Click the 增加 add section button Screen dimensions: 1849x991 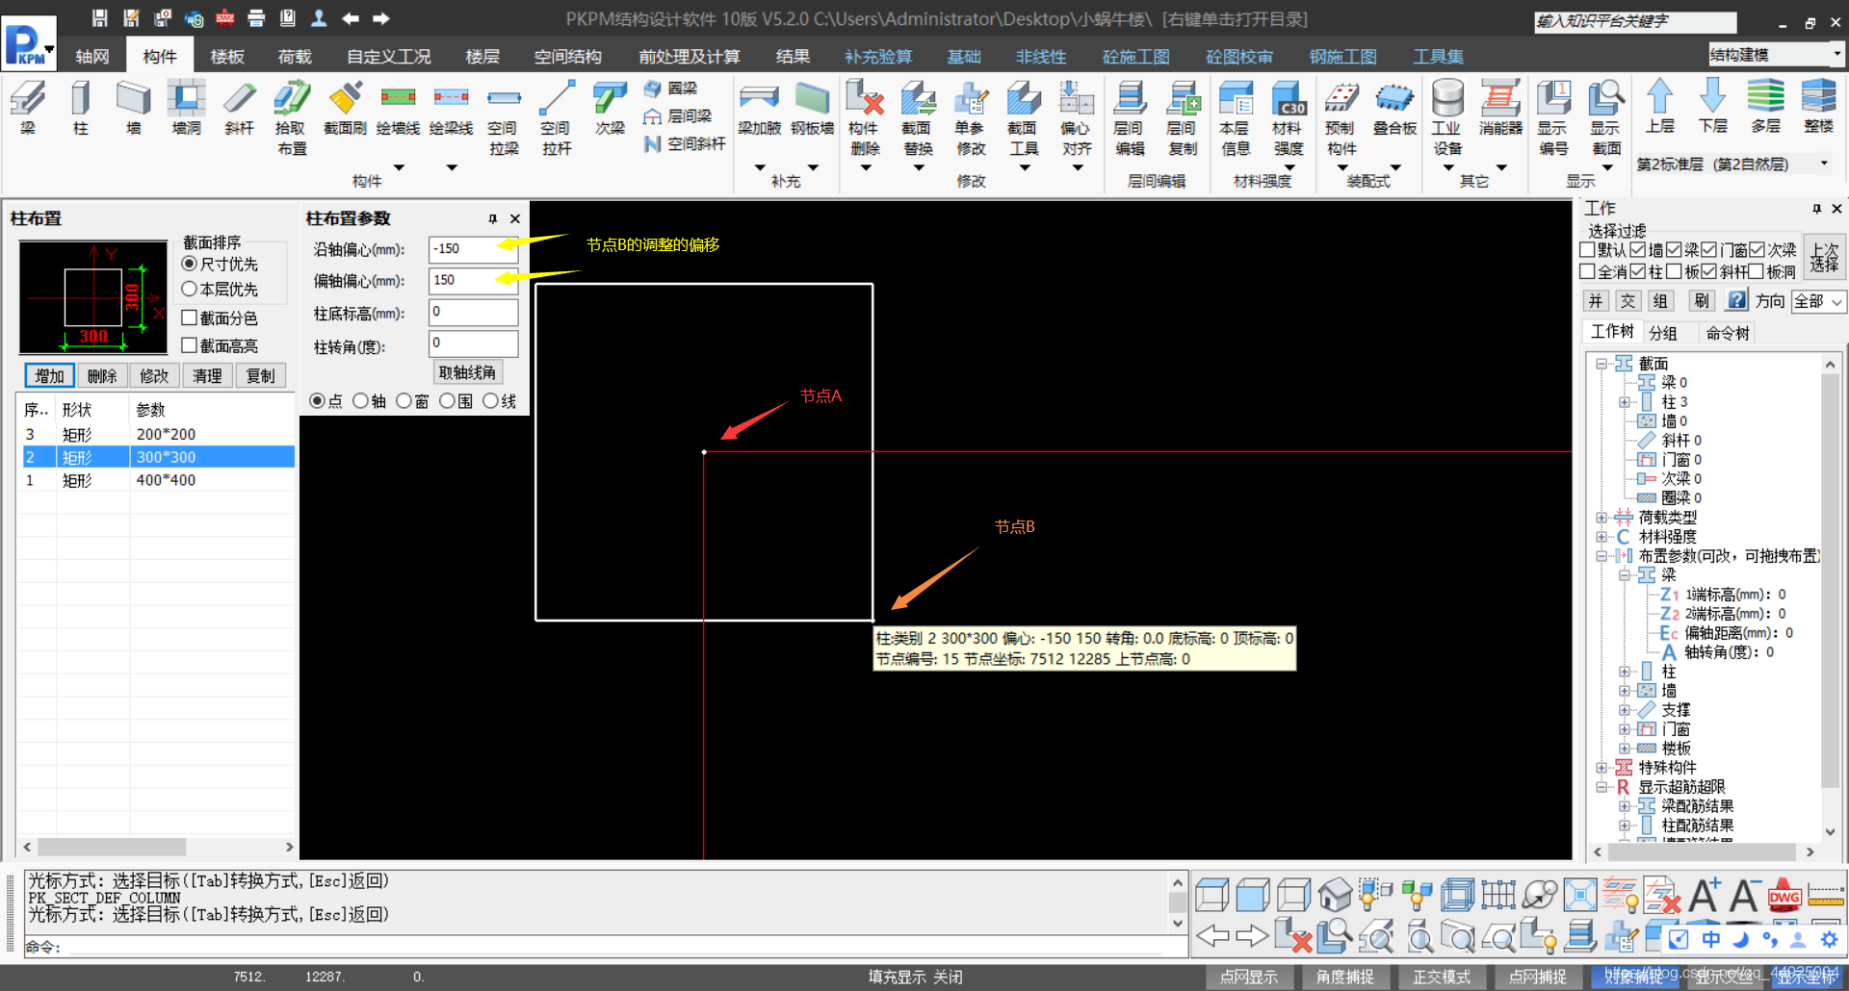coord(49,375)
